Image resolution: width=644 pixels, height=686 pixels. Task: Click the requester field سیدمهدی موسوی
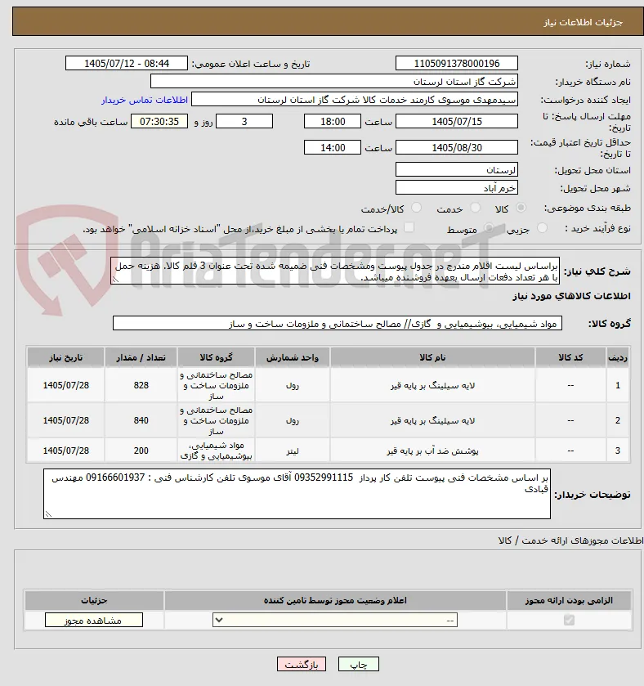(x=355, y=100)
